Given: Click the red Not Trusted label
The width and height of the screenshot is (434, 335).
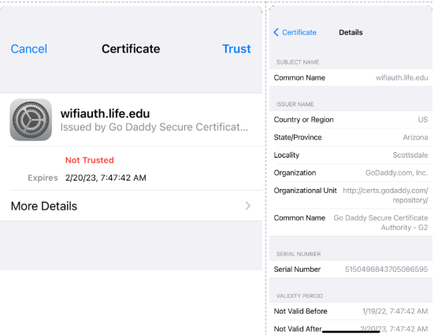Looking at the screenshot, I should pos(90,160).
